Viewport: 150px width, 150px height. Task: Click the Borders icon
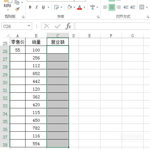pyautogui.click(x=56, y=7)
